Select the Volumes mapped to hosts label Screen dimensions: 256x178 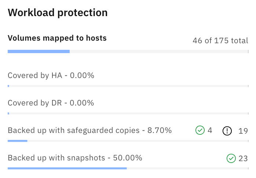click(x=57, y=38)
